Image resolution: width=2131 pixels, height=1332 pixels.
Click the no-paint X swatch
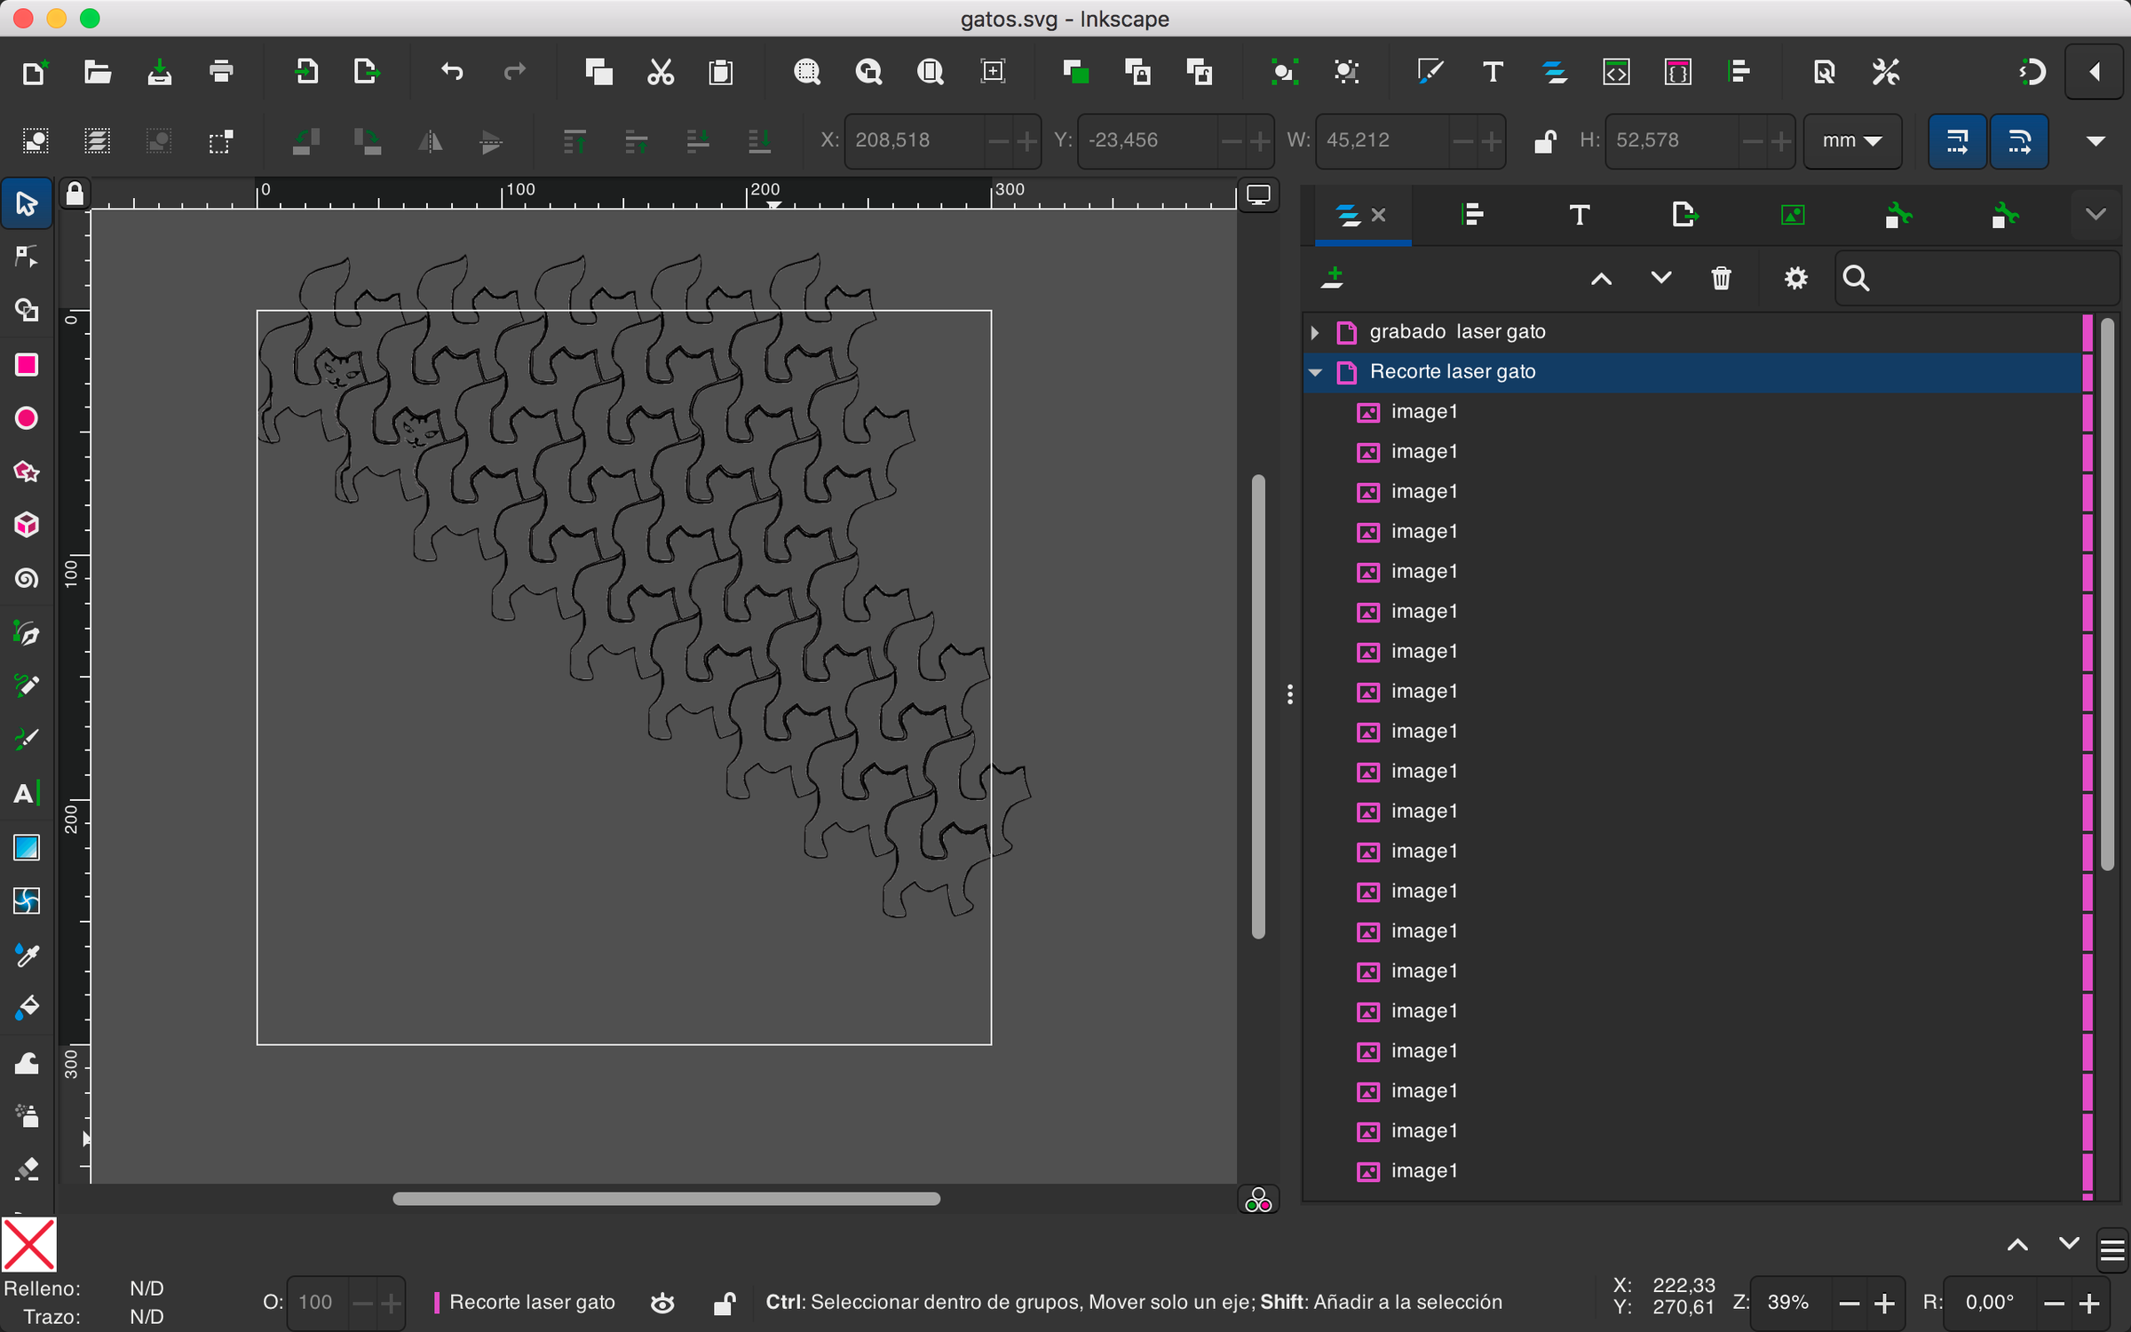tap(28, 1245)
